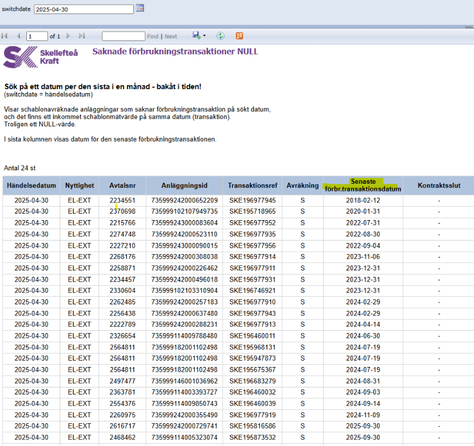Click the current page number box
474x446 pixels.
(37, 36)
